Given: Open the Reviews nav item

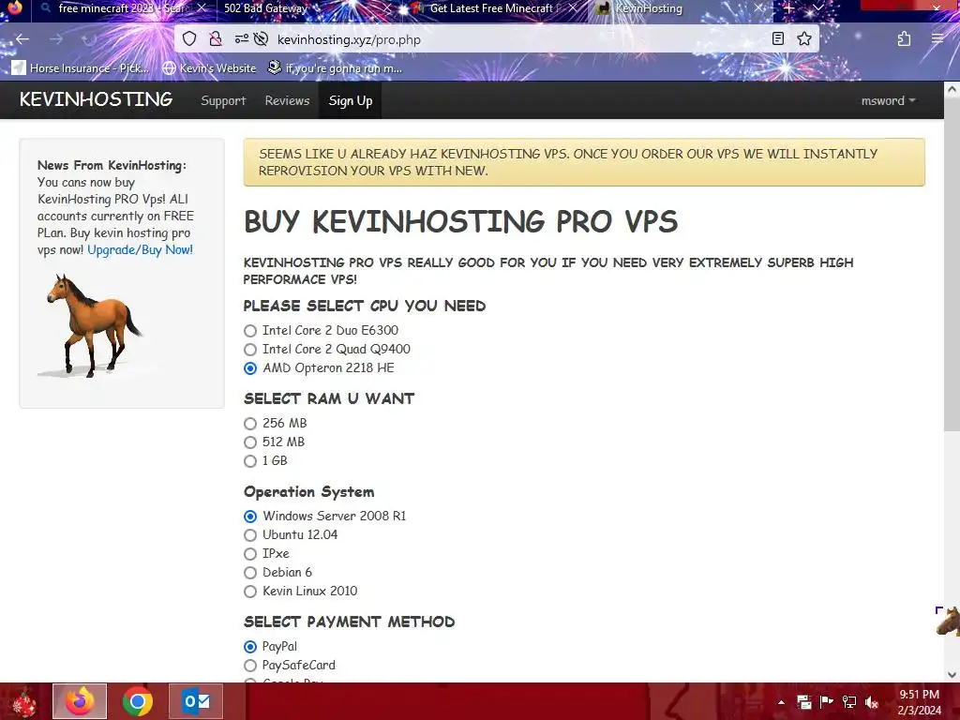Looking at the screenshot, I should point(287,100).
